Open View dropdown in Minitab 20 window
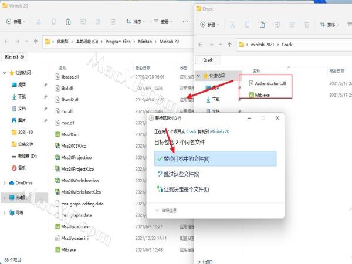The width and height of the screenshot is (352, 264). [163, 22]
